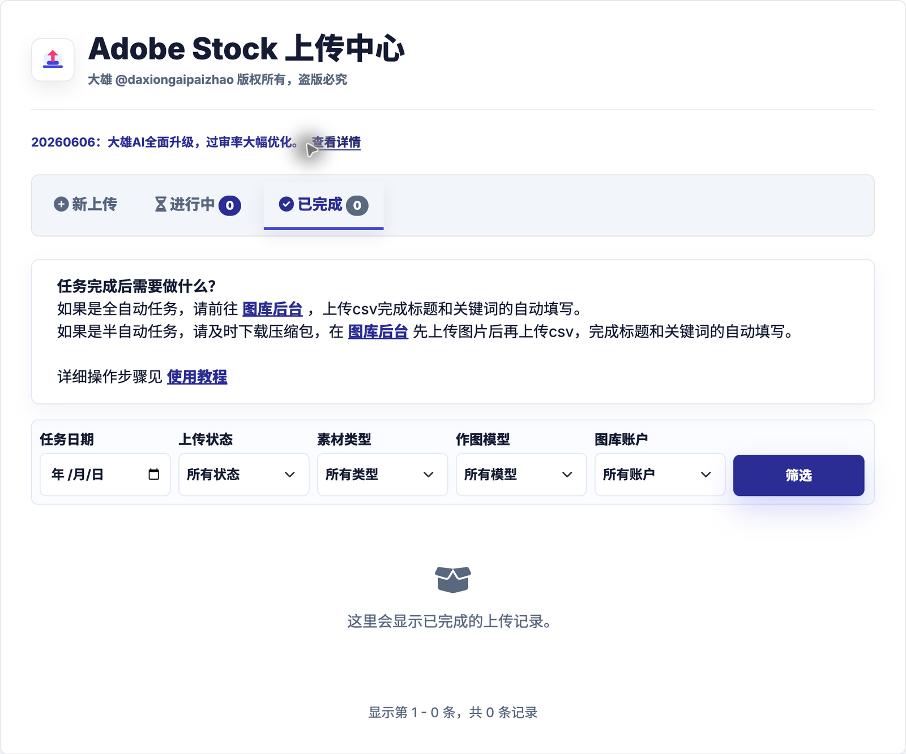
Task: Expand the 所有模型 model dropdown
Action: (521, 475)
